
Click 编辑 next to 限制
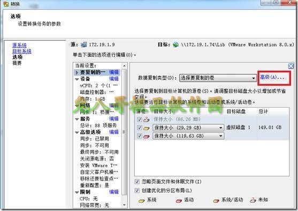click(114, 192)
